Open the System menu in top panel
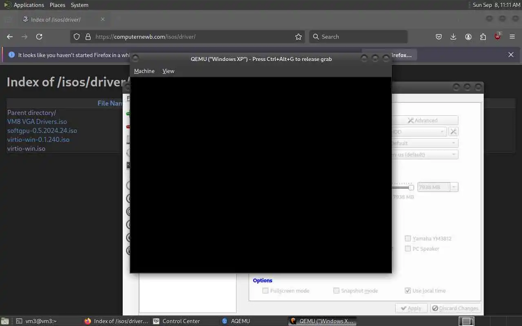Screen dimensions: 522x326 coord(80,5)
